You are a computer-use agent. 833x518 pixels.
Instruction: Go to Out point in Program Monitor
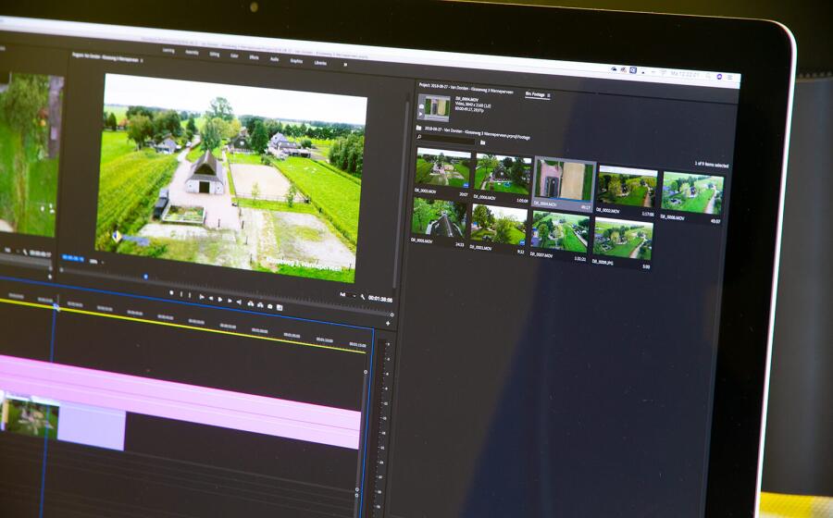[239, 302]
